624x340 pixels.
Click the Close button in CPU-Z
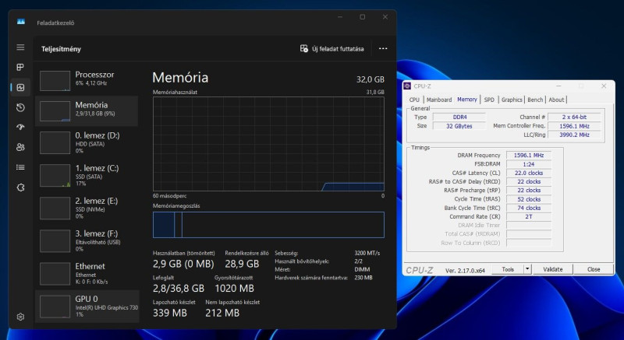(594, 269)
